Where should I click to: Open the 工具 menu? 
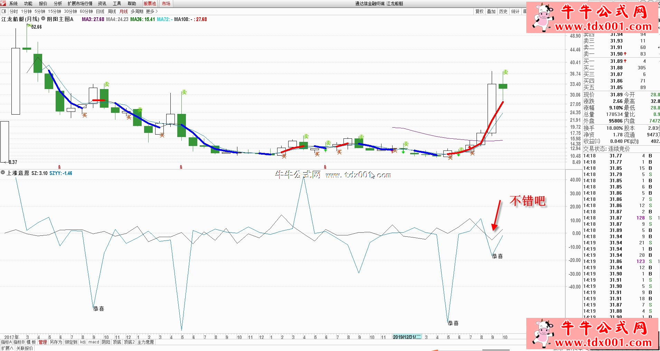117,3
